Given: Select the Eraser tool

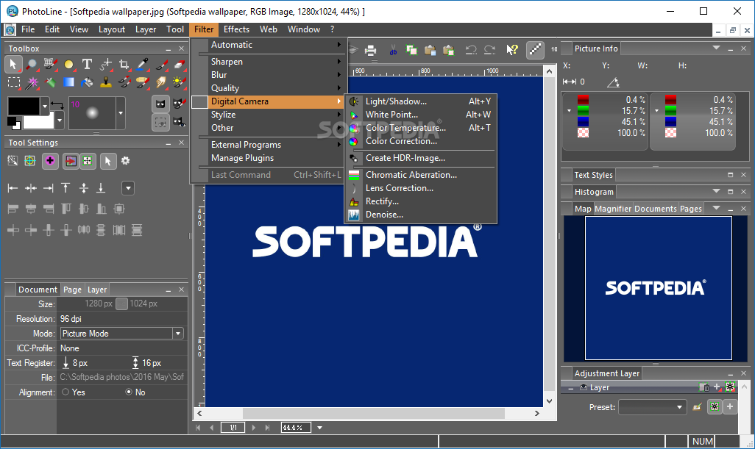Looking at the screenshot, I should [179, 64].
